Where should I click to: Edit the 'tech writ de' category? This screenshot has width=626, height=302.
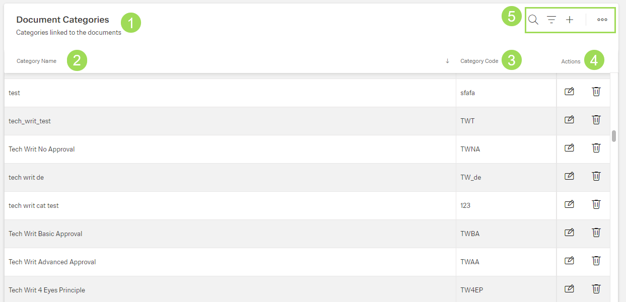[x=569, y=176]
